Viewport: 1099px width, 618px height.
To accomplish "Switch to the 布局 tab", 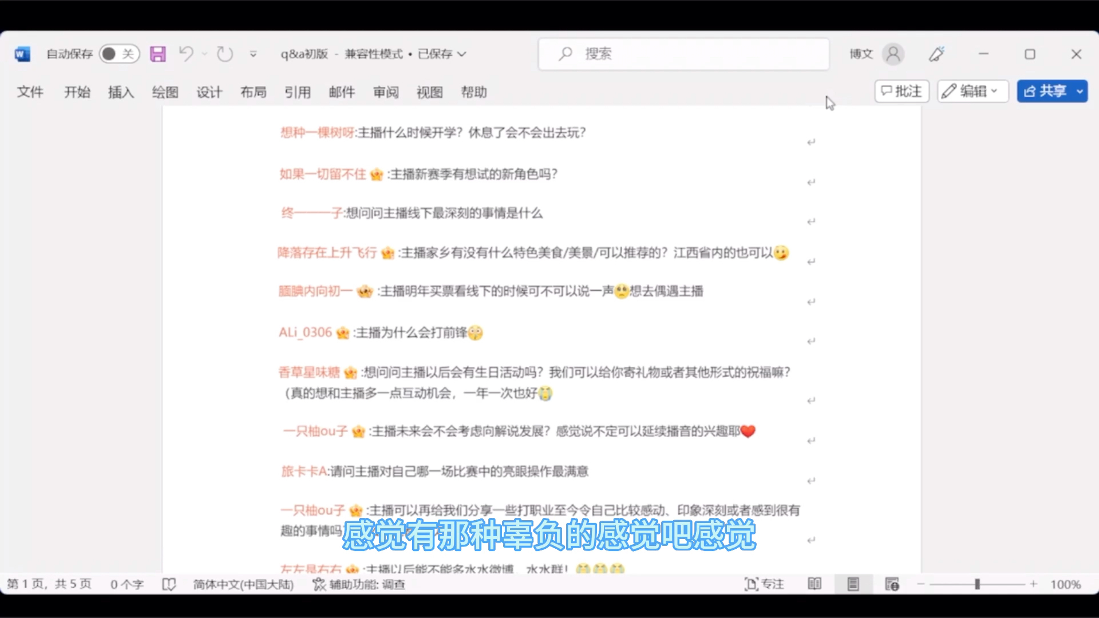I will 253,92.
